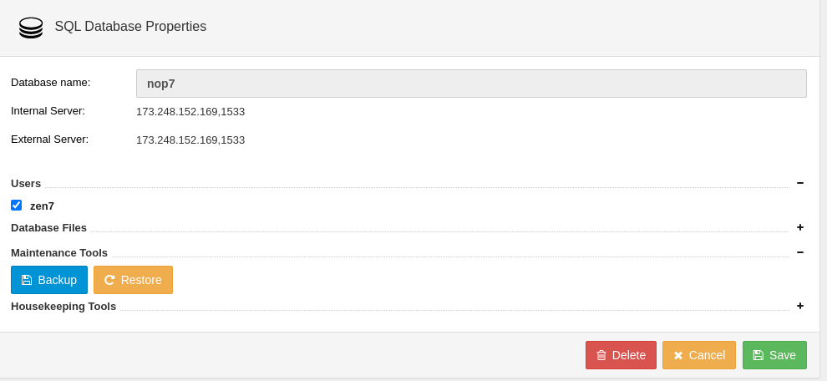Click the Housekeeping Tools heading text
Screen dimensions: 827x381
(63, 306)
